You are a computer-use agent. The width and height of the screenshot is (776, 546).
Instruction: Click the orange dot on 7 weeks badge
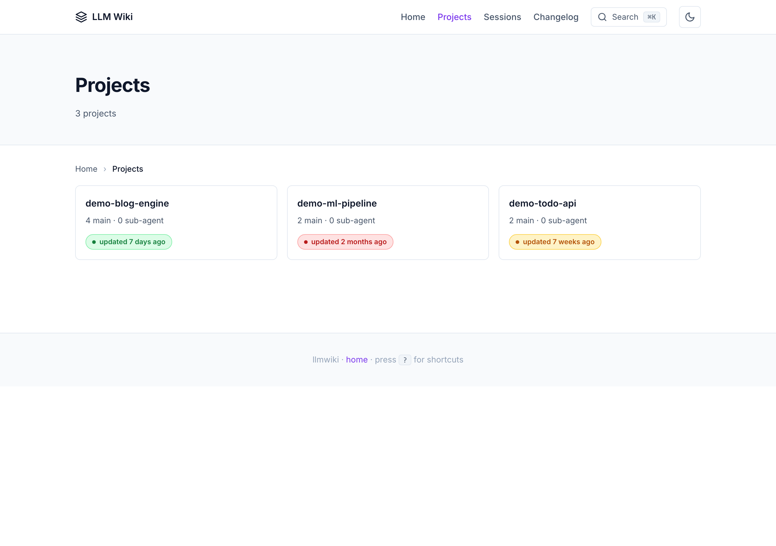517,242
